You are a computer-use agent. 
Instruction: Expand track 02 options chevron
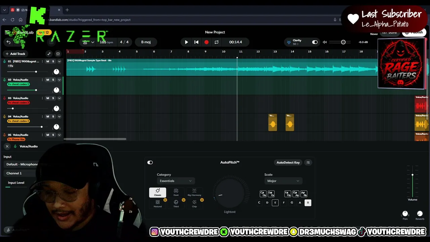[59, 80]
